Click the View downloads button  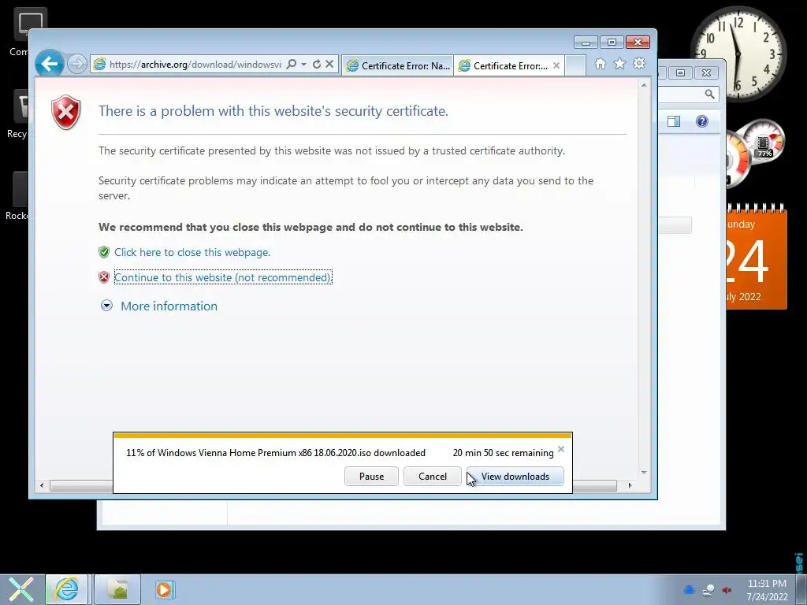coord(515,477)
